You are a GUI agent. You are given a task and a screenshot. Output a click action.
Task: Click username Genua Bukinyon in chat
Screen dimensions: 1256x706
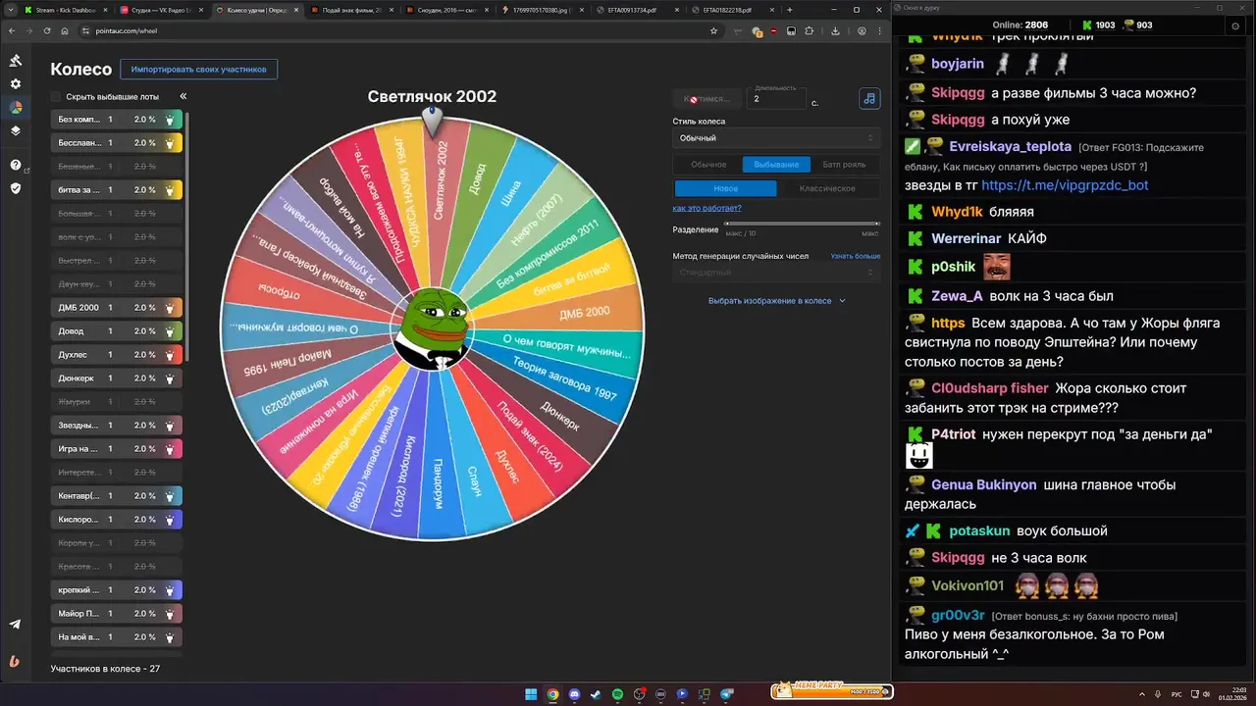983,484
